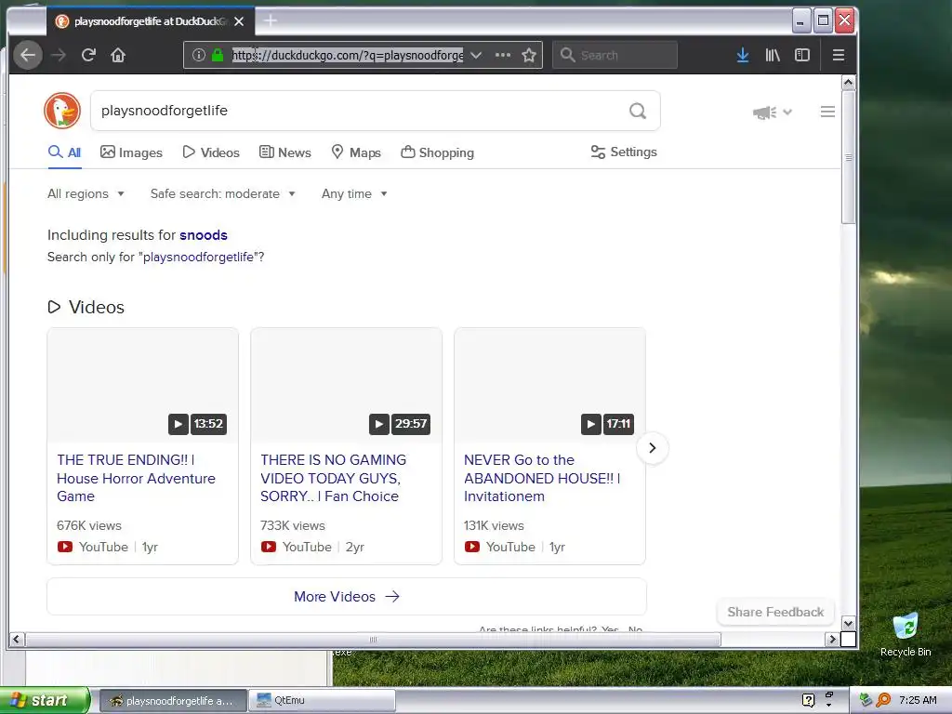Expand the All regions dropdown
This screenshot has height=714, width=952.
86,193
